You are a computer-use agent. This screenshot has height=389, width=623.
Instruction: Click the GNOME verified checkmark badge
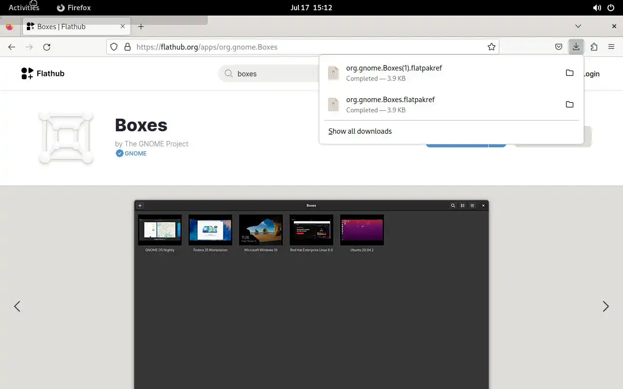(119, 153)
